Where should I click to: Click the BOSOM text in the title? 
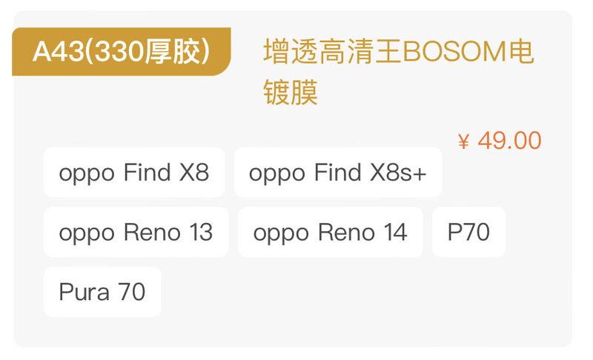coord(454,53)
